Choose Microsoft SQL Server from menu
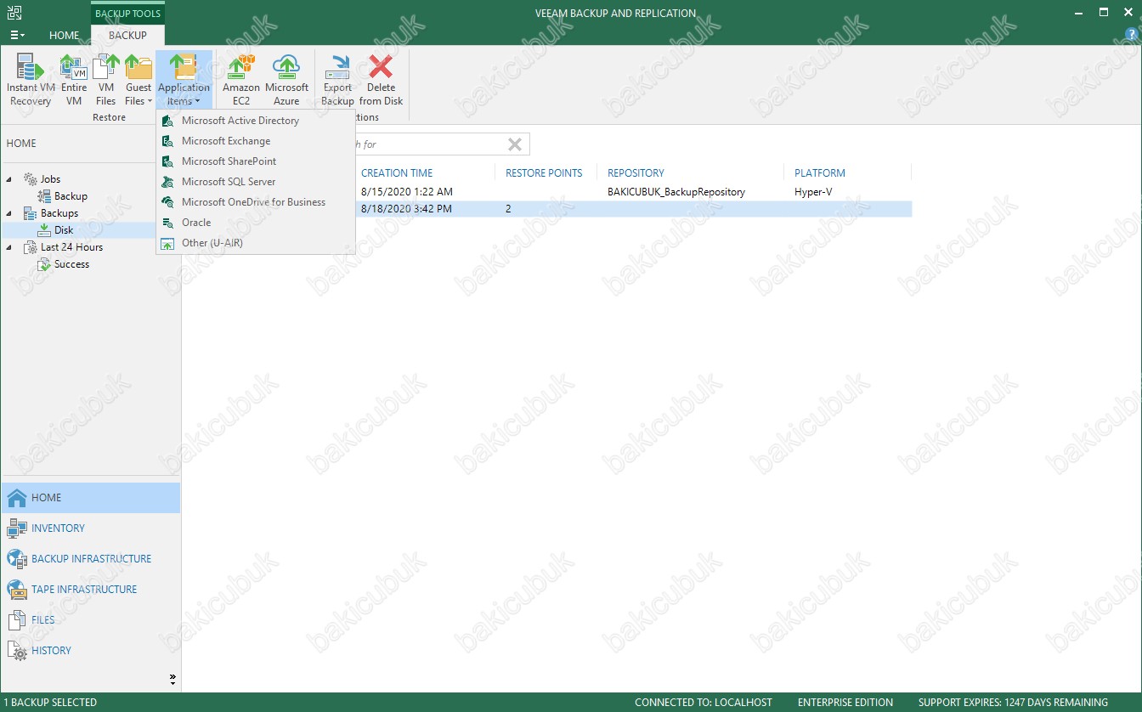Image resolution: width=1142 pixels, height=712 pixels. click(229, 182)
